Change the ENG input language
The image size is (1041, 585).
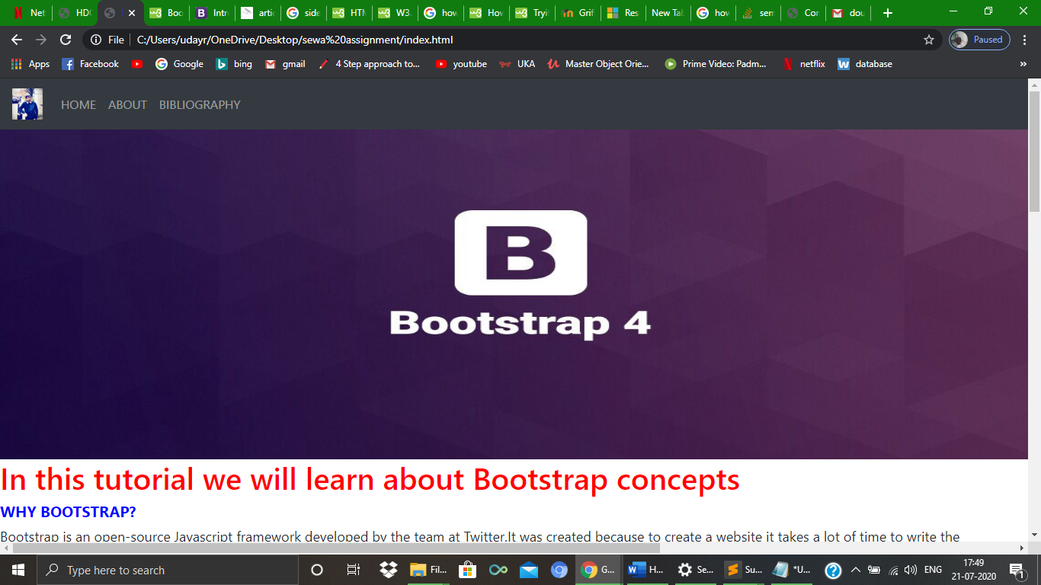pos(933,570)
